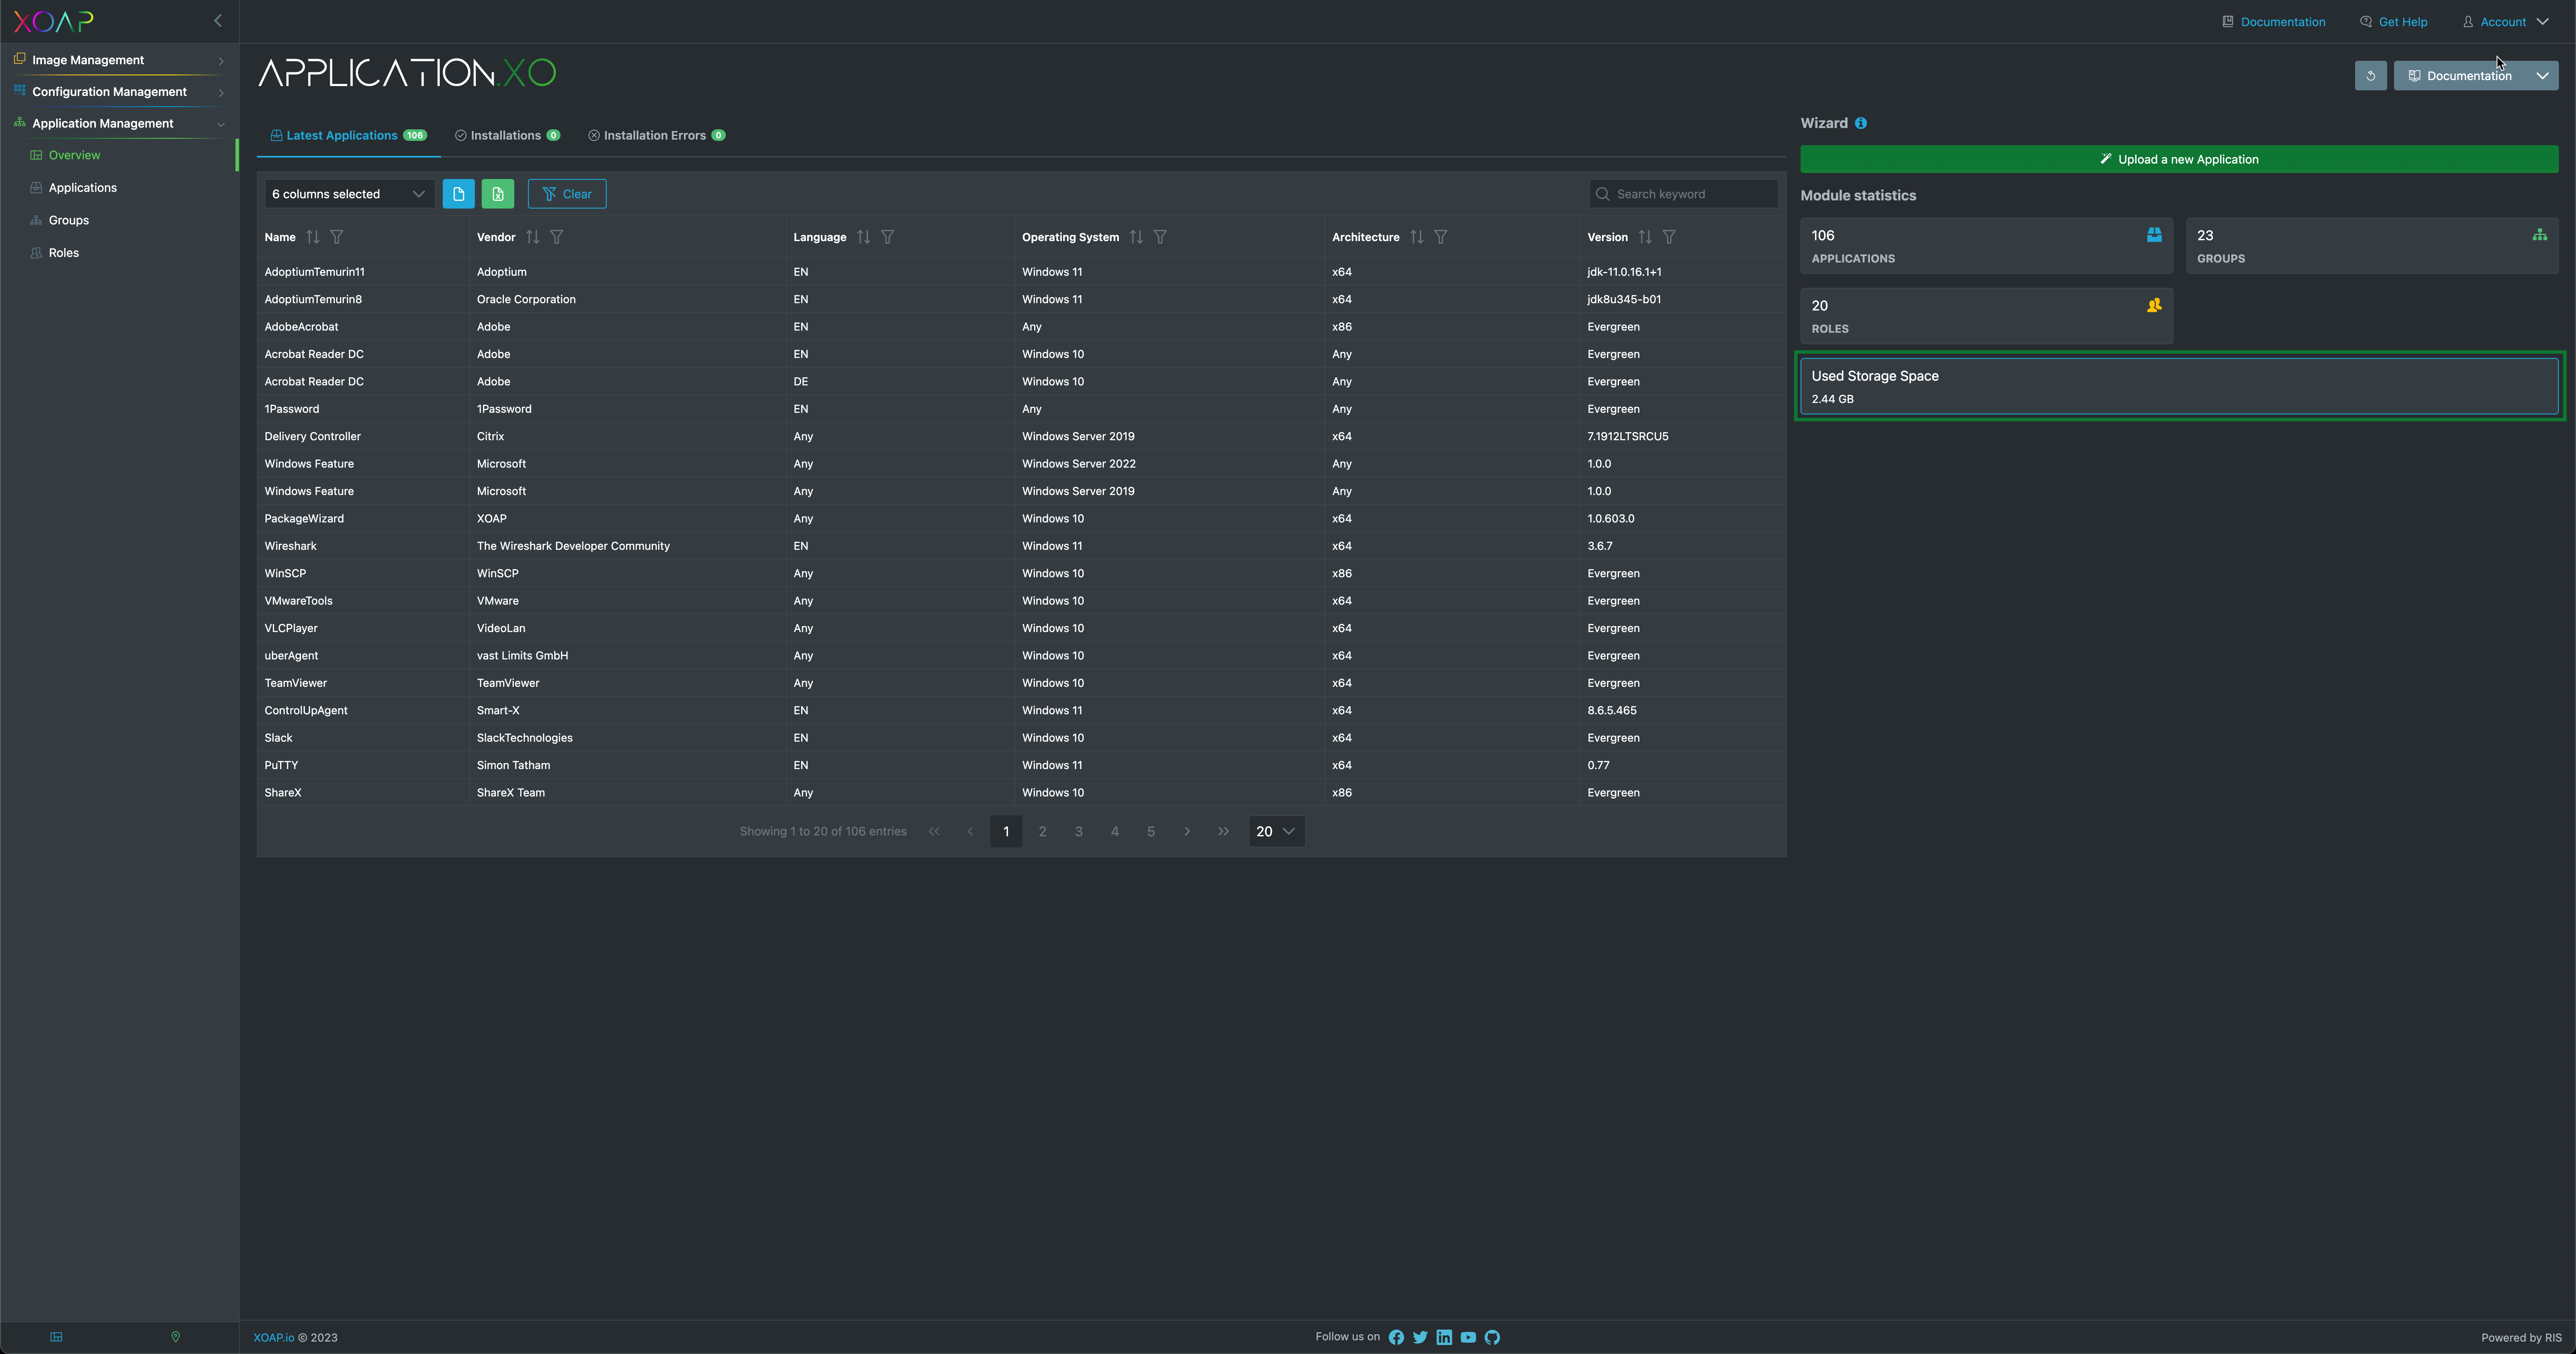This screenshot has width=2576, height=1354.
Task: Jump to the last table page
Action: (1223, 831)
